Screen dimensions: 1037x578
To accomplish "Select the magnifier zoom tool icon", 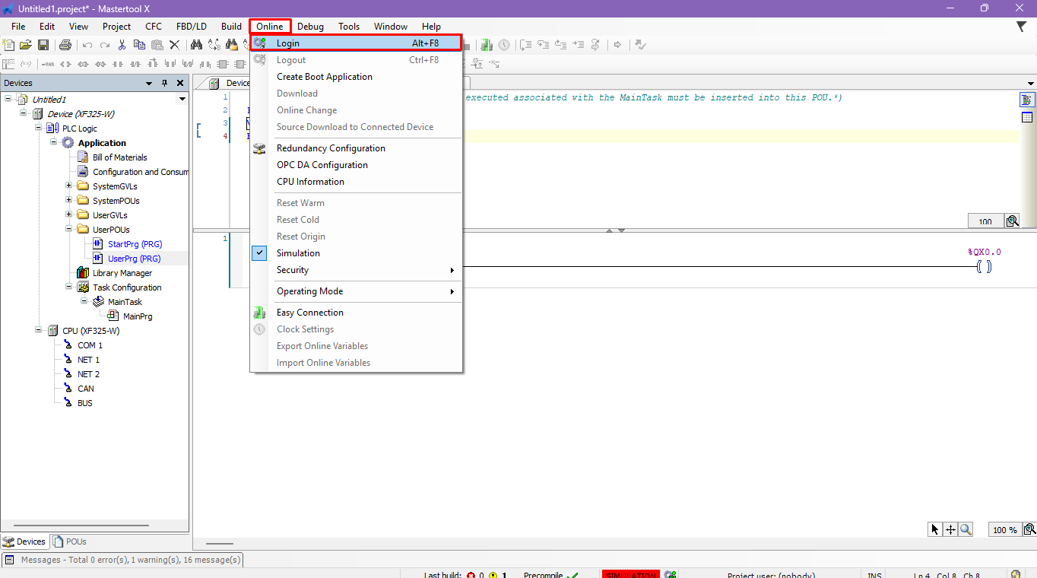I will click(x=966, y=529).
